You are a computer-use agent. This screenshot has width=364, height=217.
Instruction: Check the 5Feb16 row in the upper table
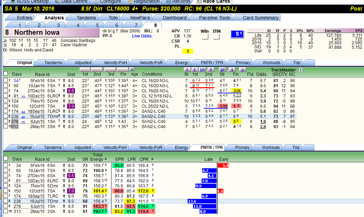[x=6, y=80]
